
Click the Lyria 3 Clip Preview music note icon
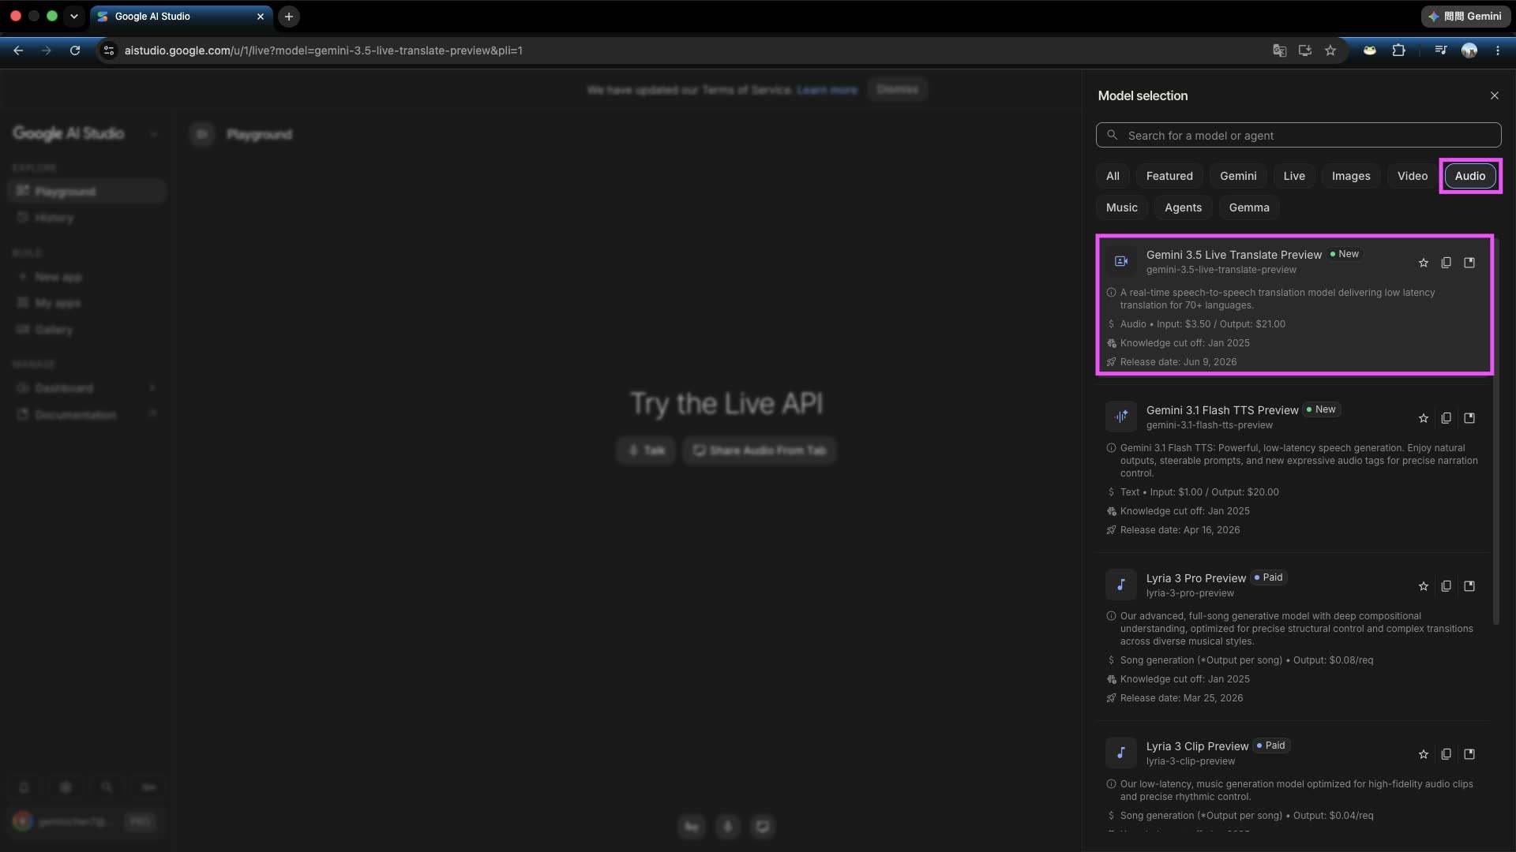coord(1121,753)
